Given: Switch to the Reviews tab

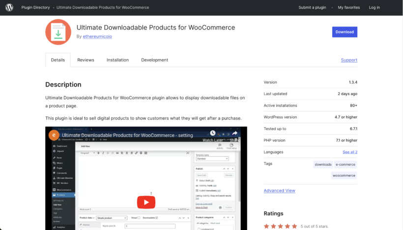Looking at the screenshot, I should [86, 60].
